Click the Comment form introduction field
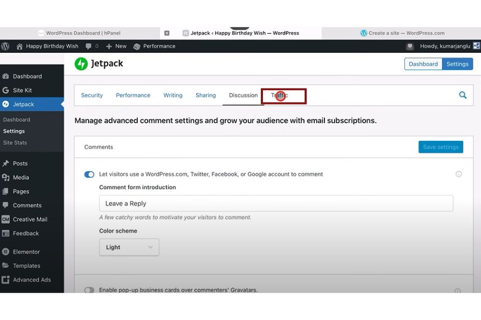 click(x=276, y=204)
